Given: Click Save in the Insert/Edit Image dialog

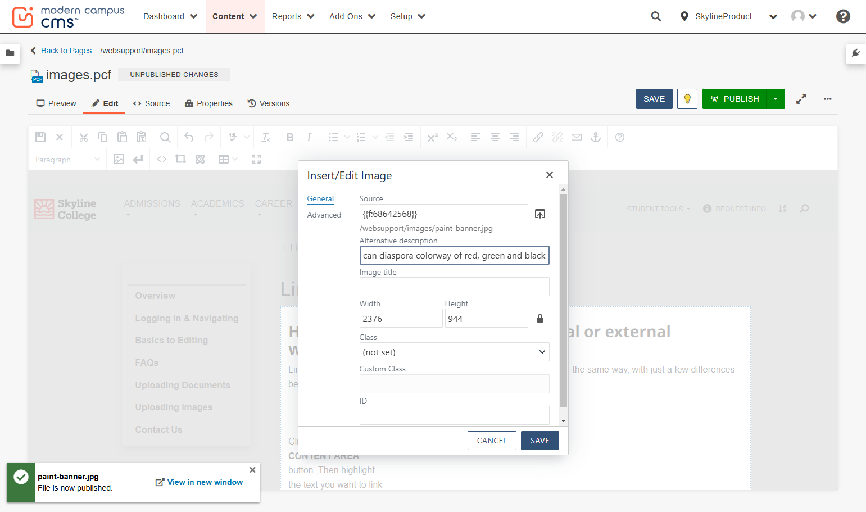Looking at the screenshot, I should click(x=540, y=441).
